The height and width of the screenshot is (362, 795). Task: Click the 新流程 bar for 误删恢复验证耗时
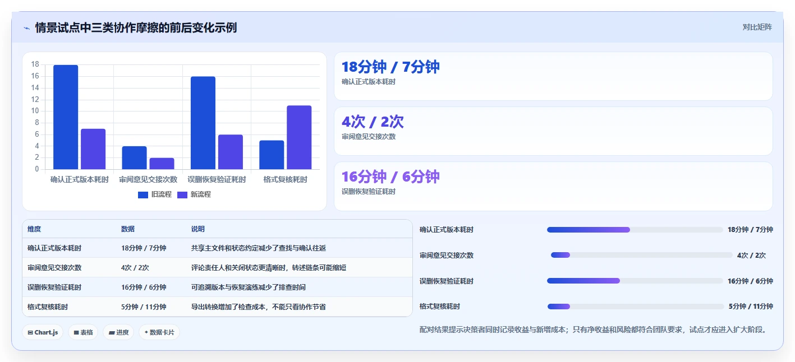tap(231, 152)
